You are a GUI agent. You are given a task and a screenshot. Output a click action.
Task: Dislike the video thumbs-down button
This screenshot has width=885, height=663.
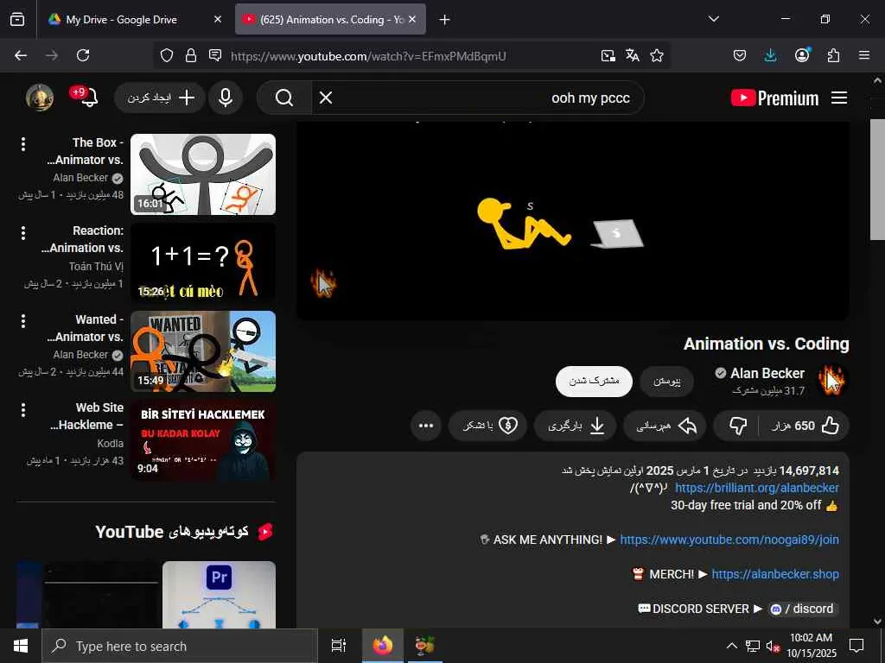(x=738, y=426)
